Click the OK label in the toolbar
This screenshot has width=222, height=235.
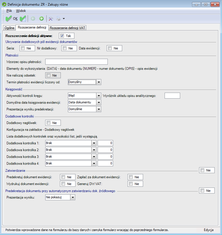(x=15, y=19)
